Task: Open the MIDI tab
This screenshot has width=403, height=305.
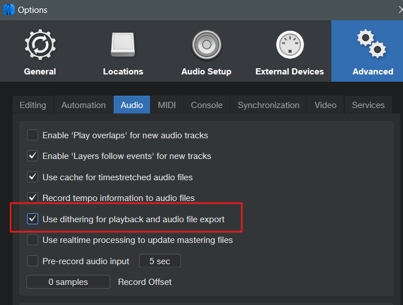Action: [x=167, y=105]
